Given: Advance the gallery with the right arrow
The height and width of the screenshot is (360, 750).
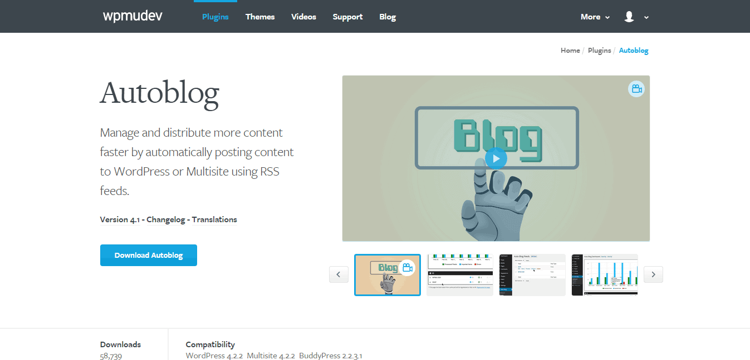Looking at the screenshot, I should tap(653, 274).
